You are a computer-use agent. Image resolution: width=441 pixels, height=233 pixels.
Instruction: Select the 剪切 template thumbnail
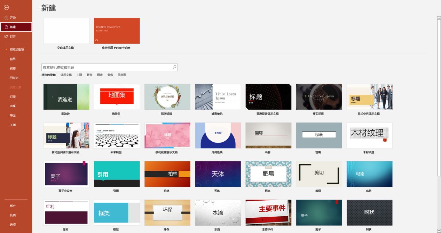(319, 174)
